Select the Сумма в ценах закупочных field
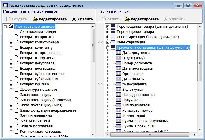Viewport: 205px width, 140px height. click(145, 121)
